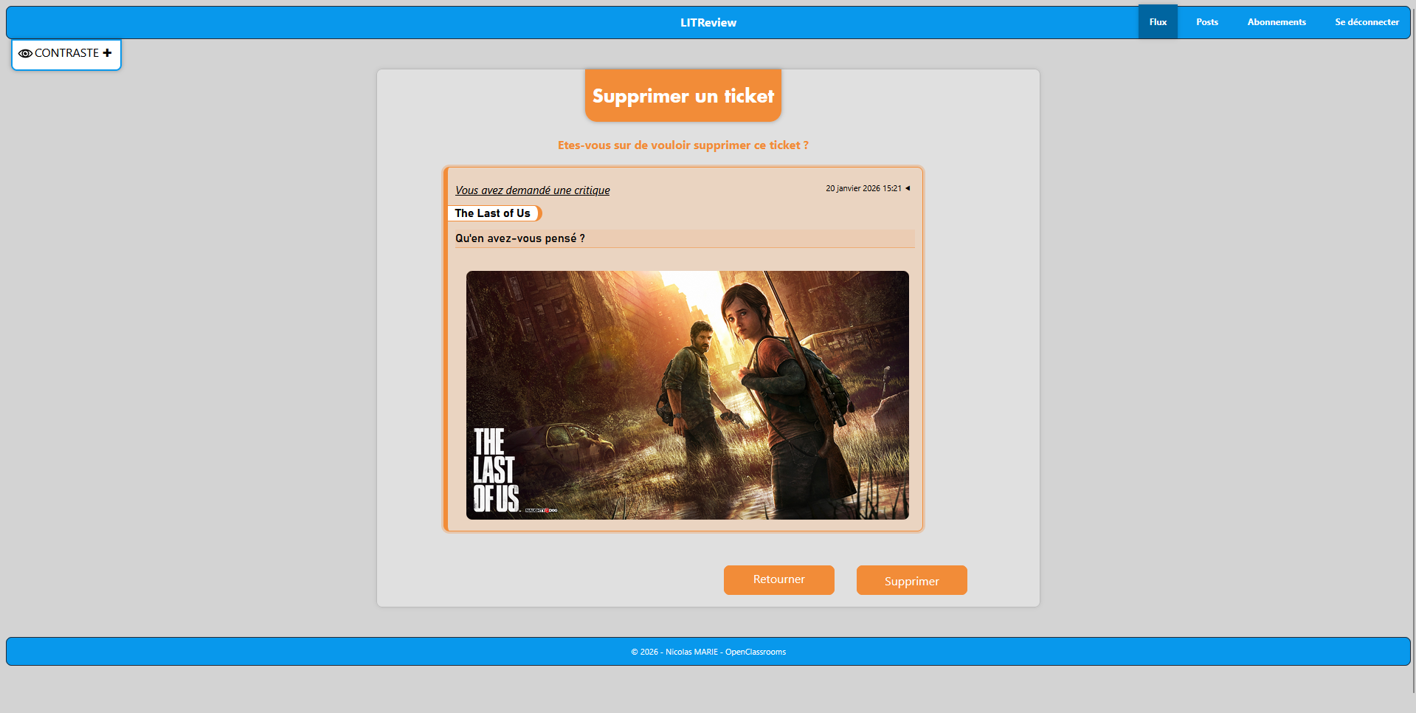Viewport: 1416px width, 713px height.
Task: Go to the Posts tab
Action: pos(1206,22)
